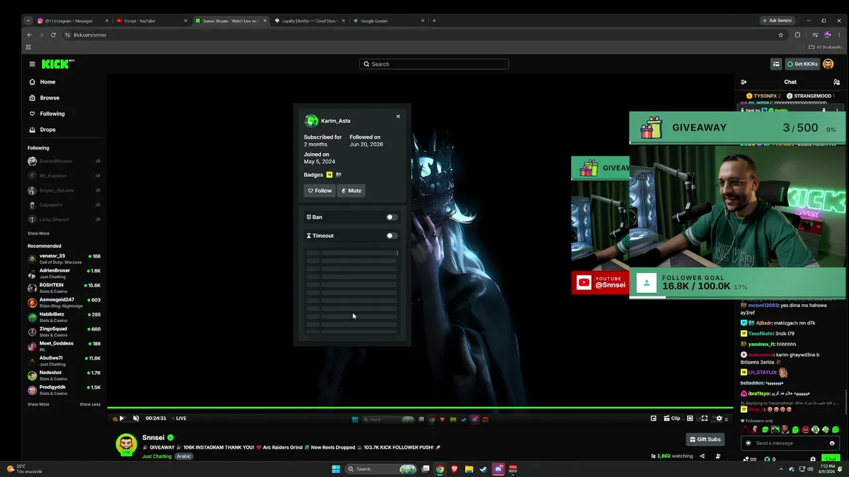Toggle the player fullscreen icon
Viewport: 849px width, 477px height.
704,419
